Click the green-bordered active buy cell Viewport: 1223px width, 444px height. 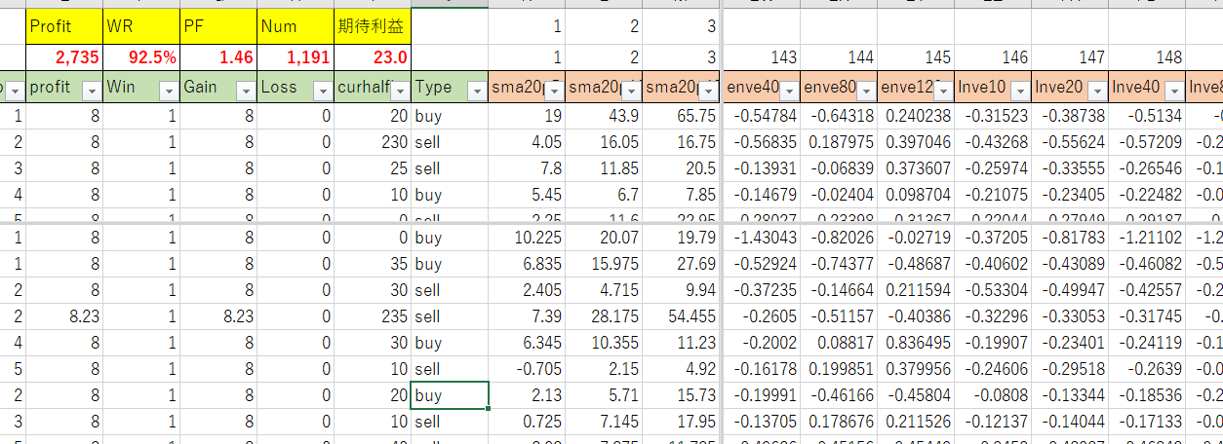click(x=450, y=395)
